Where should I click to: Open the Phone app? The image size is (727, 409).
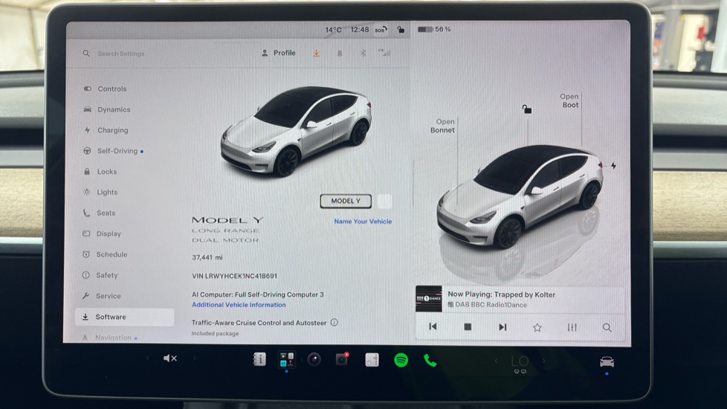point(430,361)
